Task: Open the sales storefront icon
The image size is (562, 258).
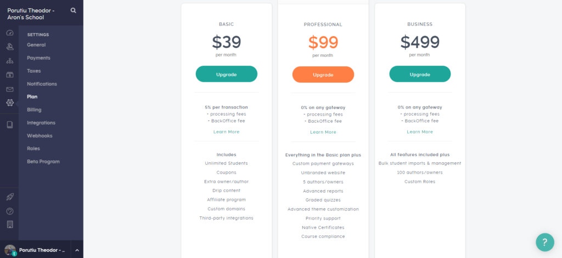Action: click(10, 75)
